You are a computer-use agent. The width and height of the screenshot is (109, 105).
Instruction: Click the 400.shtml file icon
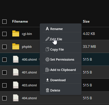pos(16,59)
